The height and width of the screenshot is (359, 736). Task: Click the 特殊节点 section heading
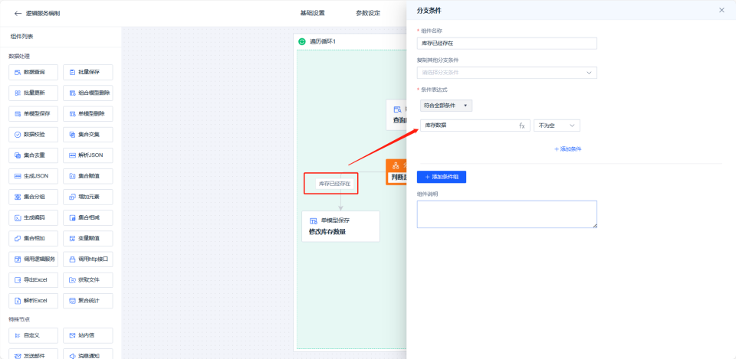click(x=19, y=319)
